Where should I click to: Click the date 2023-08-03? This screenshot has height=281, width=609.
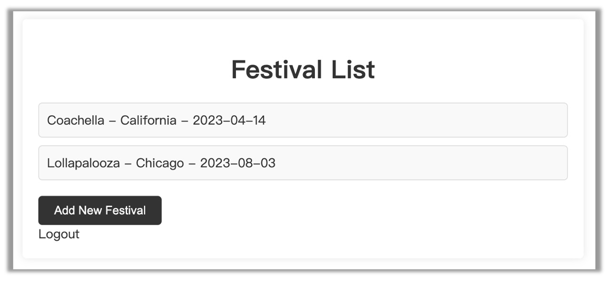tap(237, 163)
